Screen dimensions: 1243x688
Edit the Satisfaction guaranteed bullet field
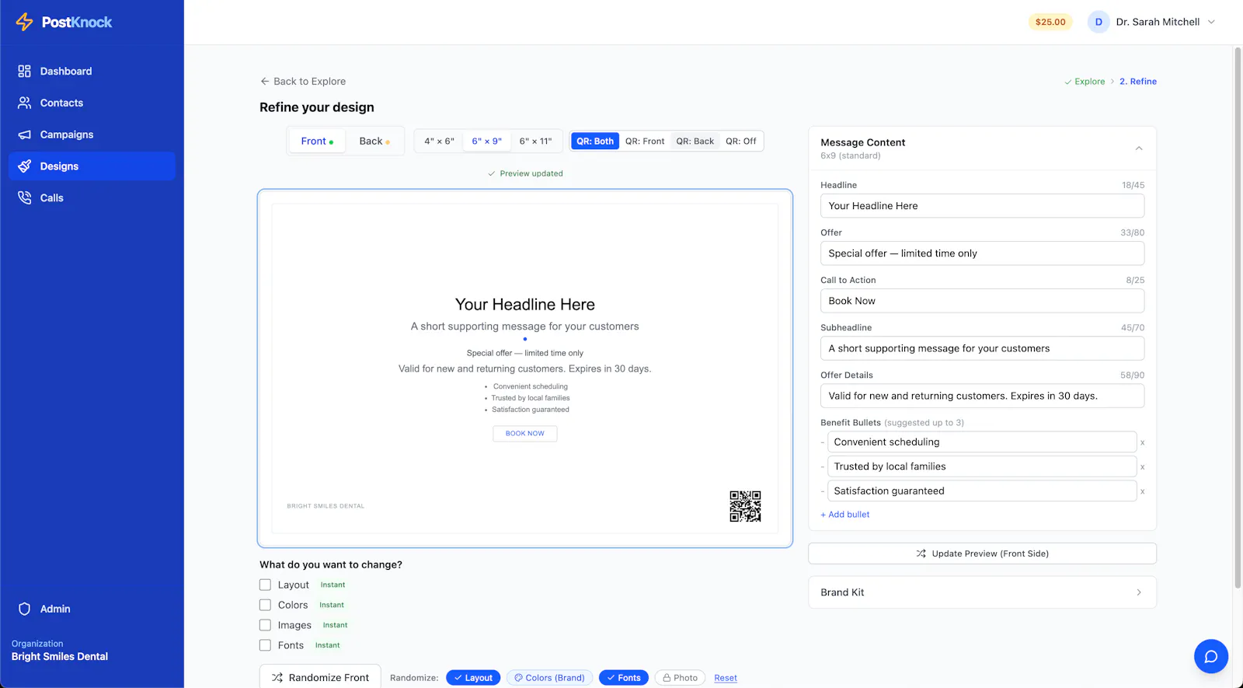click(982, 491)
